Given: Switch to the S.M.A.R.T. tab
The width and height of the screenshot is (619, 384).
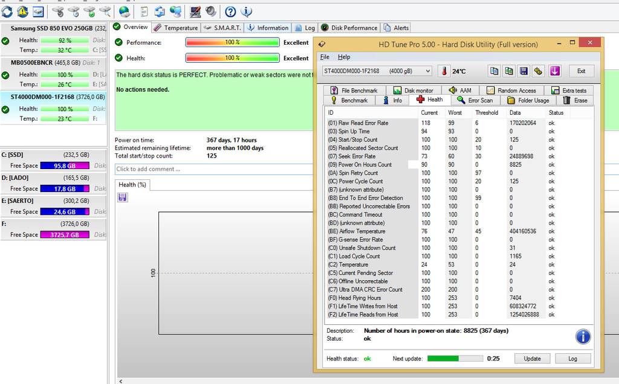Looking at the screenshot, I should pyautogui.click(x=222, y=28).
